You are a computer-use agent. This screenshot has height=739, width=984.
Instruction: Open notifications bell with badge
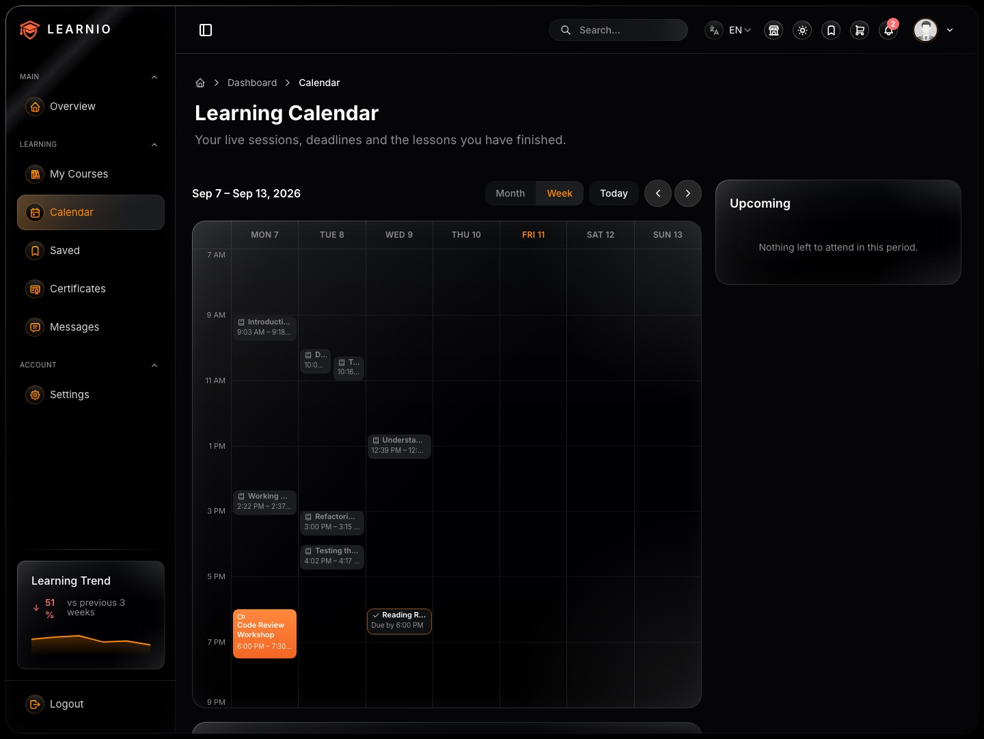pos(888,30)
